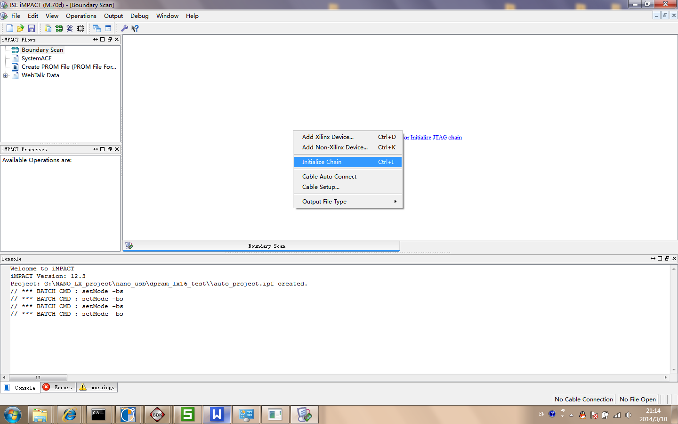Image resolution: width=678 pixels, height=424 pixels.
Task: Switch to the Warnings tab
Action: pos(97,387)
